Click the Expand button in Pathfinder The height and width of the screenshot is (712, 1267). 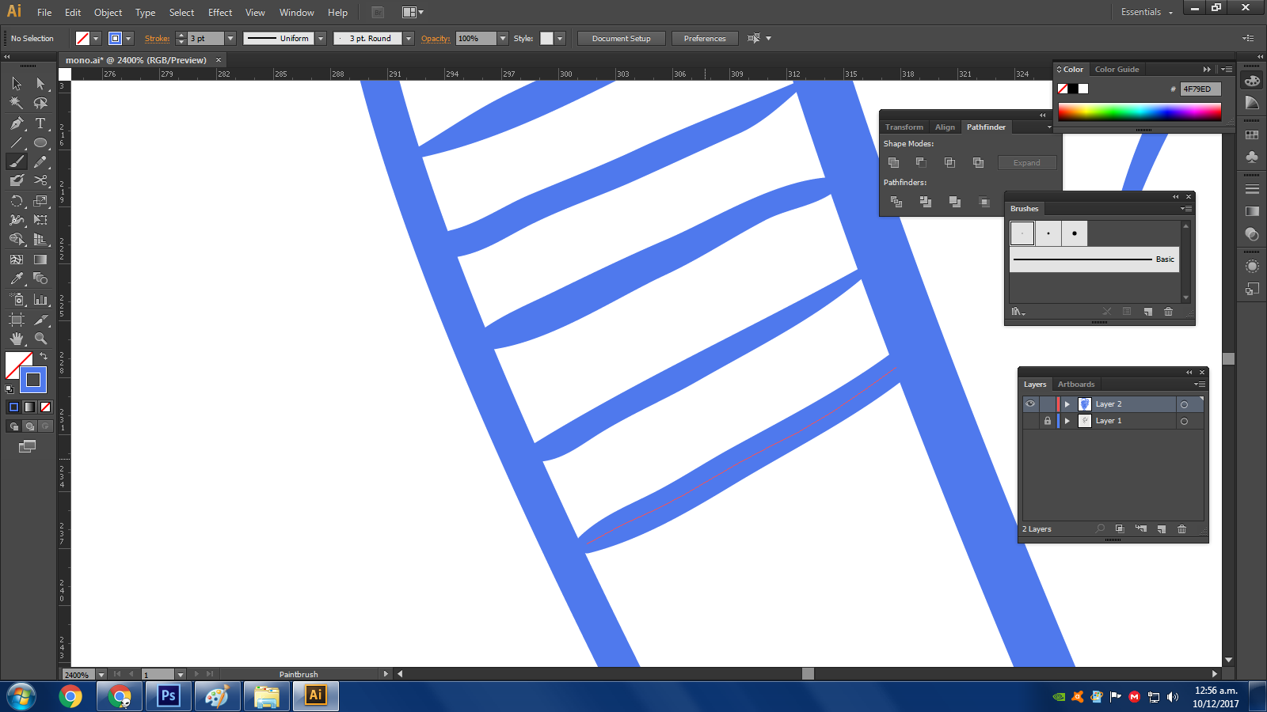(x=1027, y=162)
